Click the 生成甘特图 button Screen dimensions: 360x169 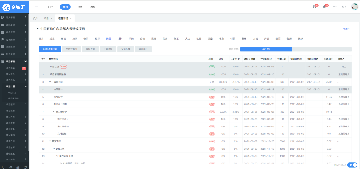point(71,49)
